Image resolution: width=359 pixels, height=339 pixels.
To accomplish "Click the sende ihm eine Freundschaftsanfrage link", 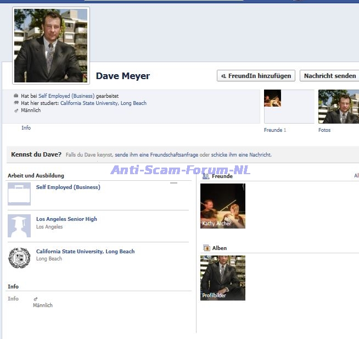I will pyautogui.click(x=159, y=155).
